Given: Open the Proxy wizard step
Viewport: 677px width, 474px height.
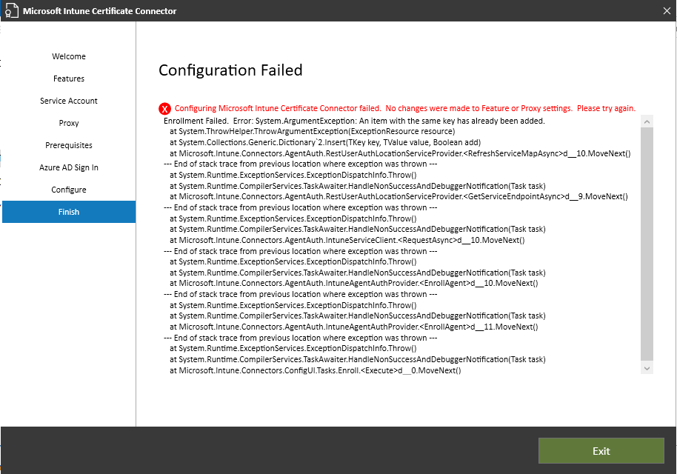Looking at the screenshot, I should tap(69, 123).
